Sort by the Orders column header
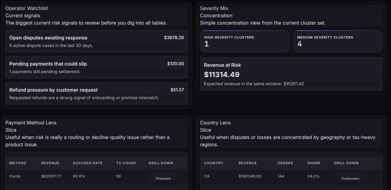The height and width of the screenshot is (190, 391). pos(285,163)
